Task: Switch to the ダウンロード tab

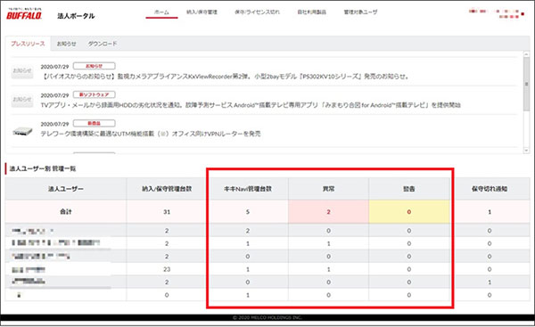Action: coord(103,44)
